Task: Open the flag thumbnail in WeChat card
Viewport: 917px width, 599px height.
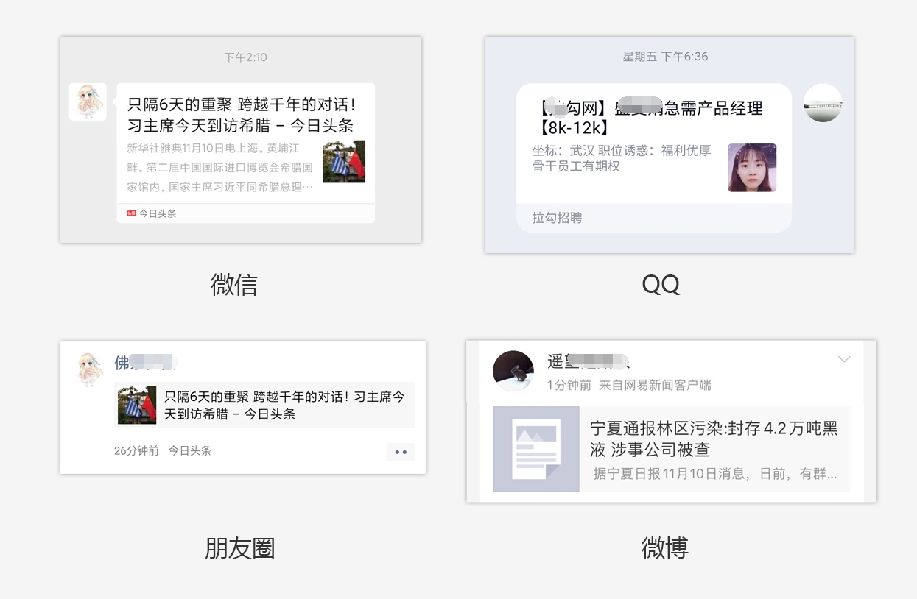Action: [x=344, y=162]
